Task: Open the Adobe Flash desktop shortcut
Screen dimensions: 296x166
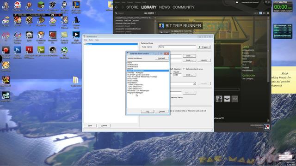Action: 29,50
